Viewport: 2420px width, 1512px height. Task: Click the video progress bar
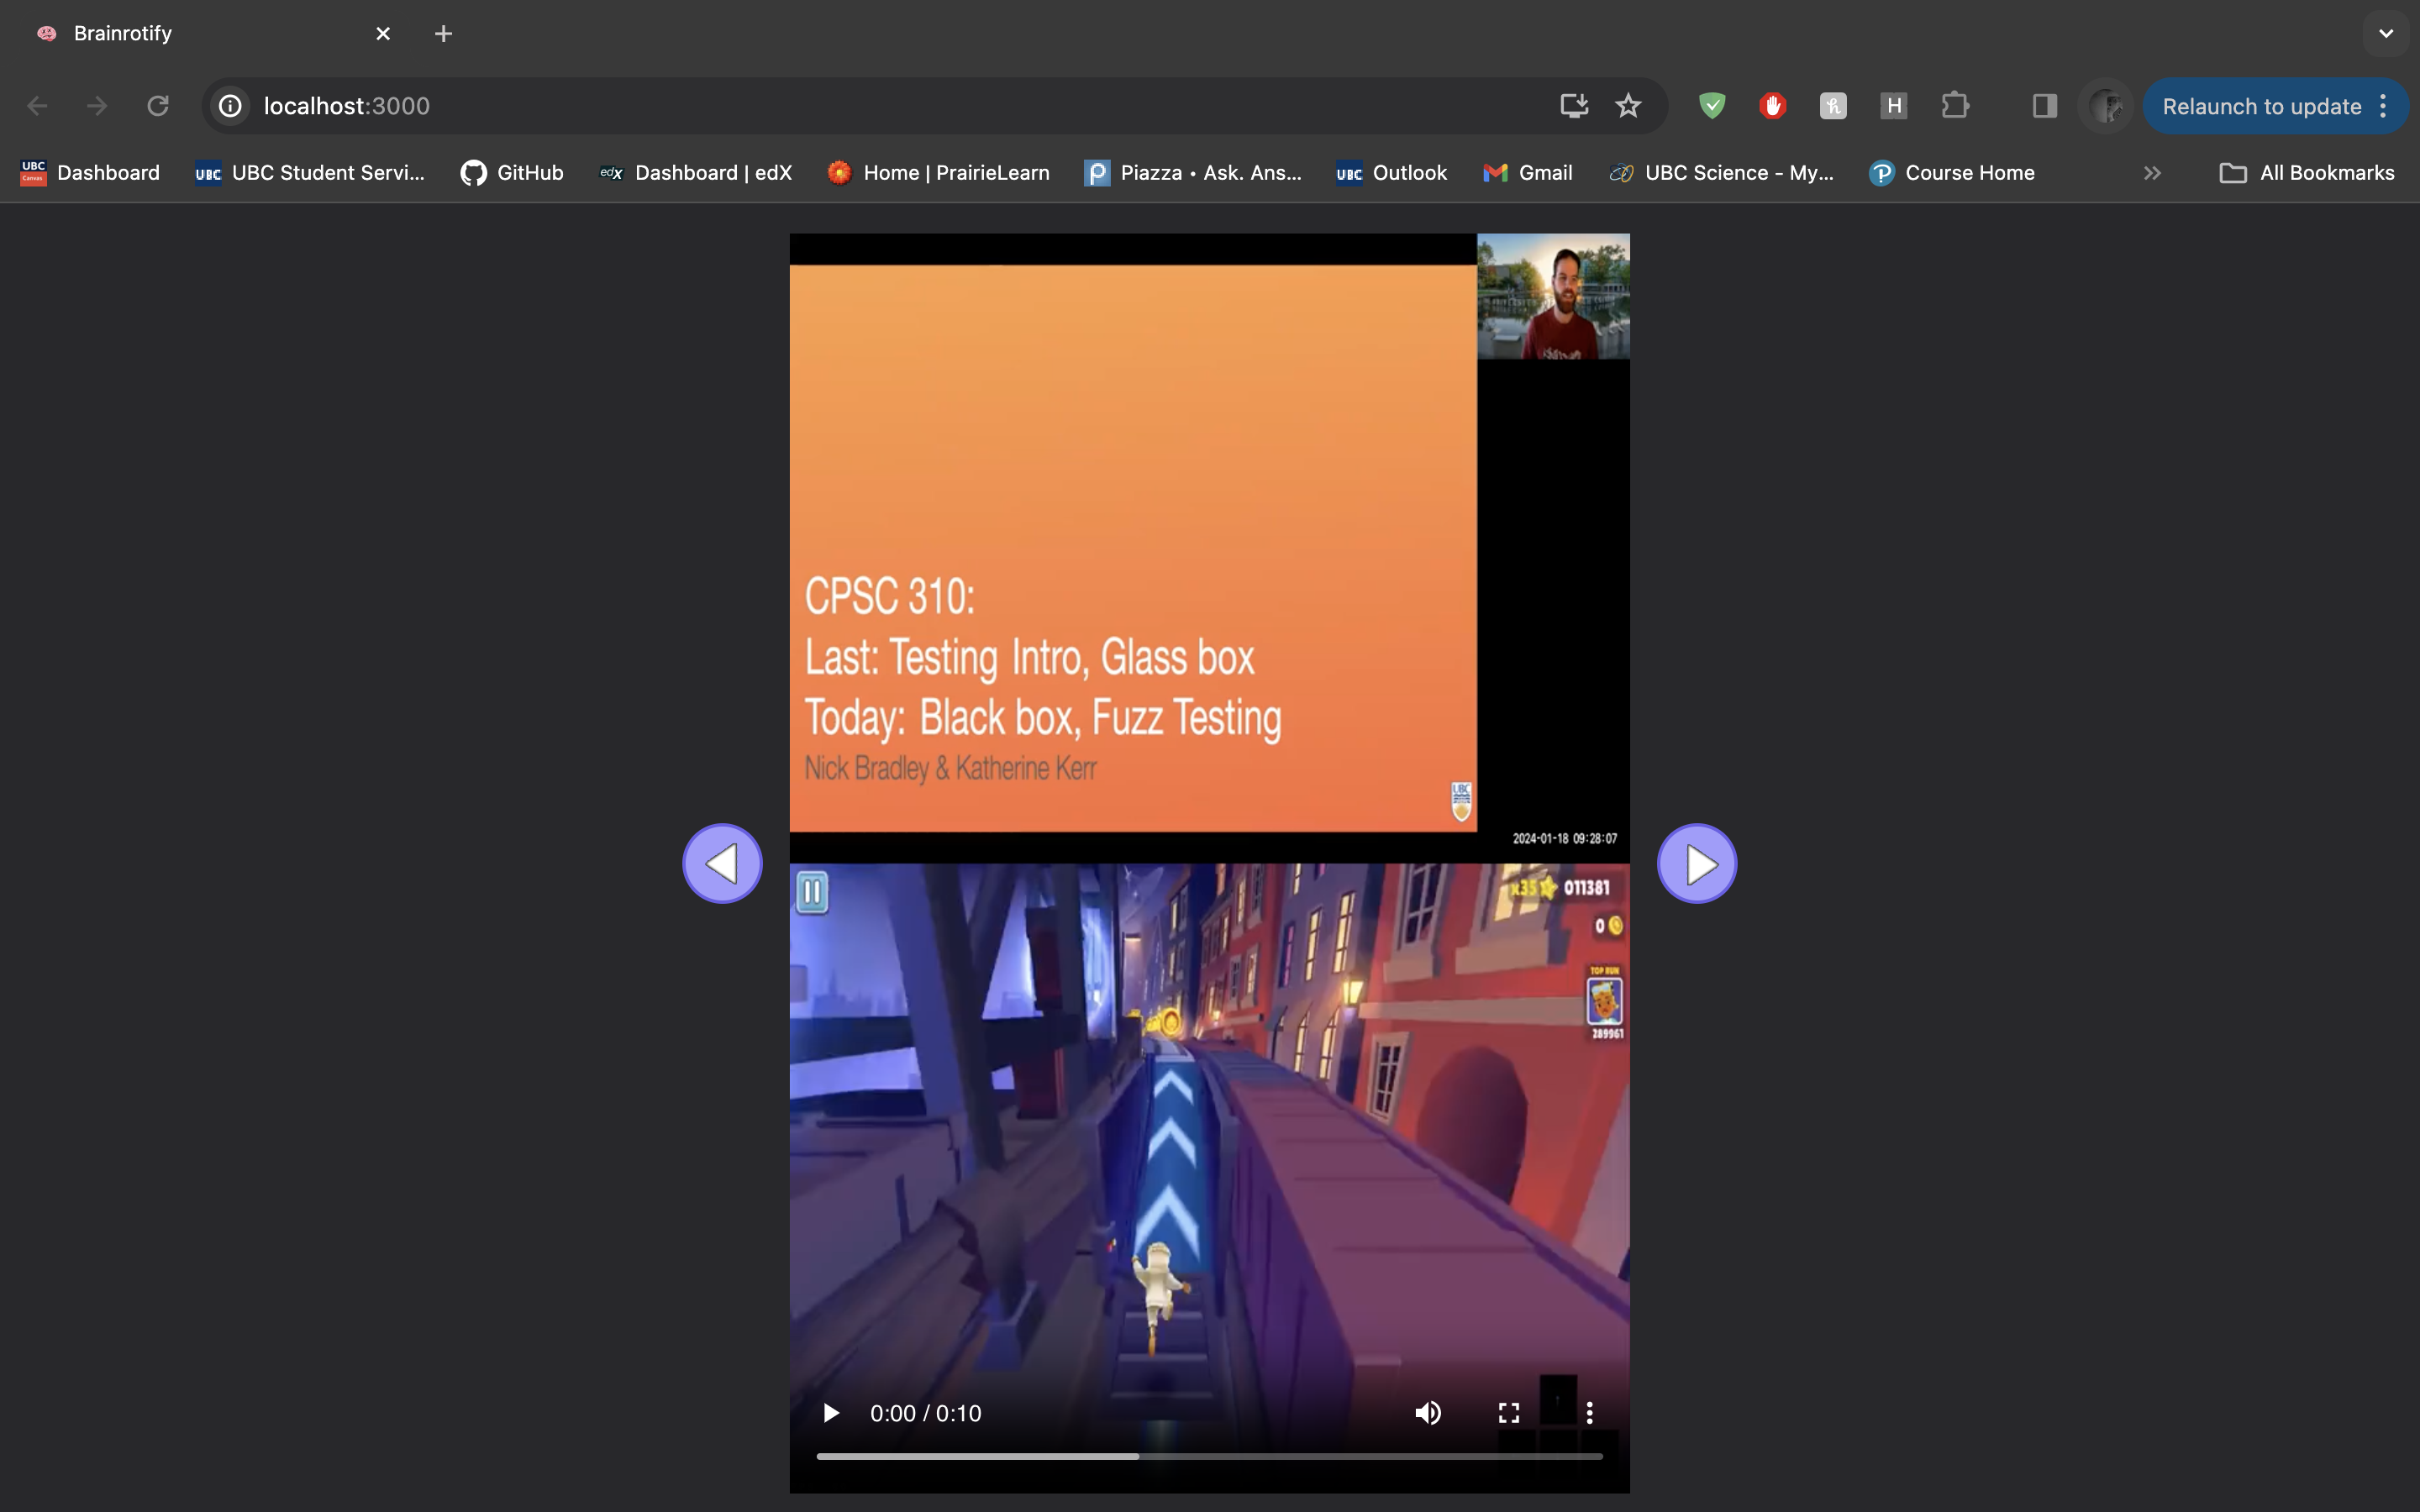pos(1209,1456)
